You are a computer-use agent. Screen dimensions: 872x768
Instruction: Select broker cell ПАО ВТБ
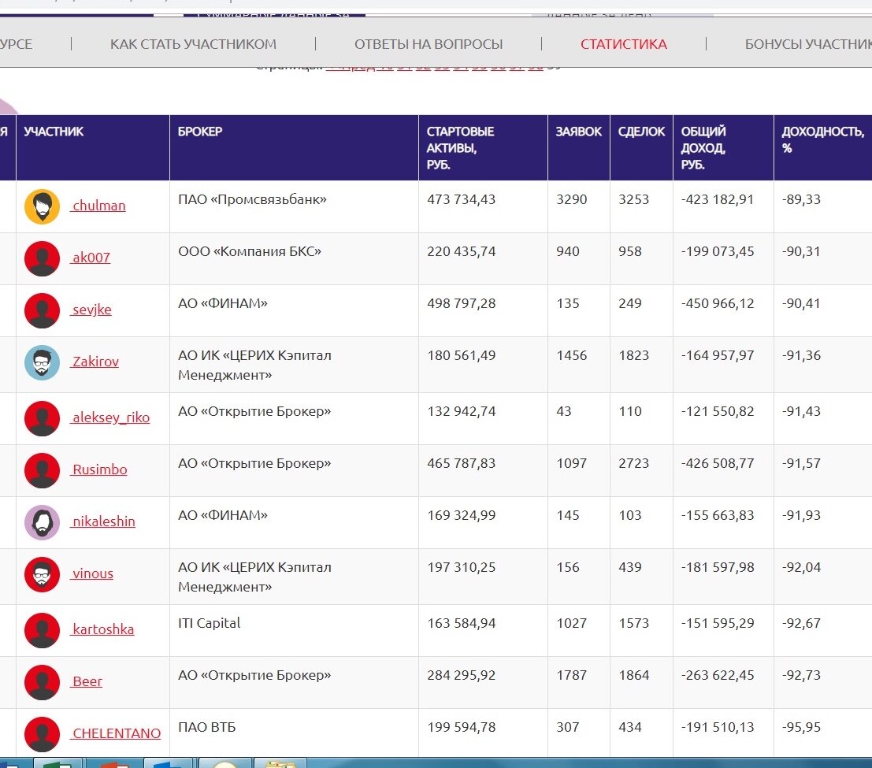coord(207,727)
